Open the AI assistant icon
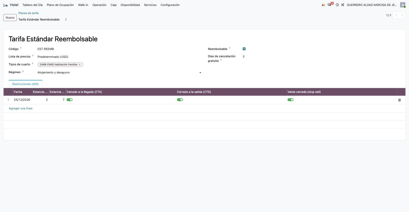Screen dimensions: 409x212 click(324, 5)
